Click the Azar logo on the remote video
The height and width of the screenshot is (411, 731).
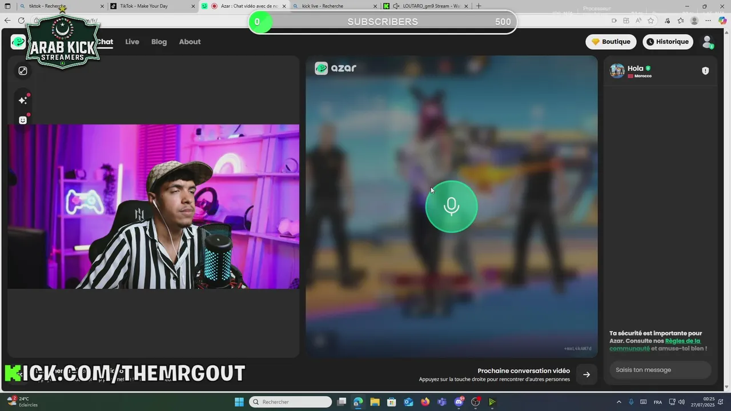pyautogui.click(x=336, y=68)
